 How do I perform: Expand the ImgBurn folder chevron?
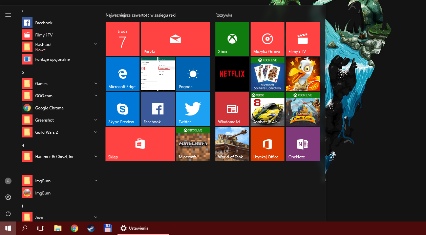coord(96,181)
